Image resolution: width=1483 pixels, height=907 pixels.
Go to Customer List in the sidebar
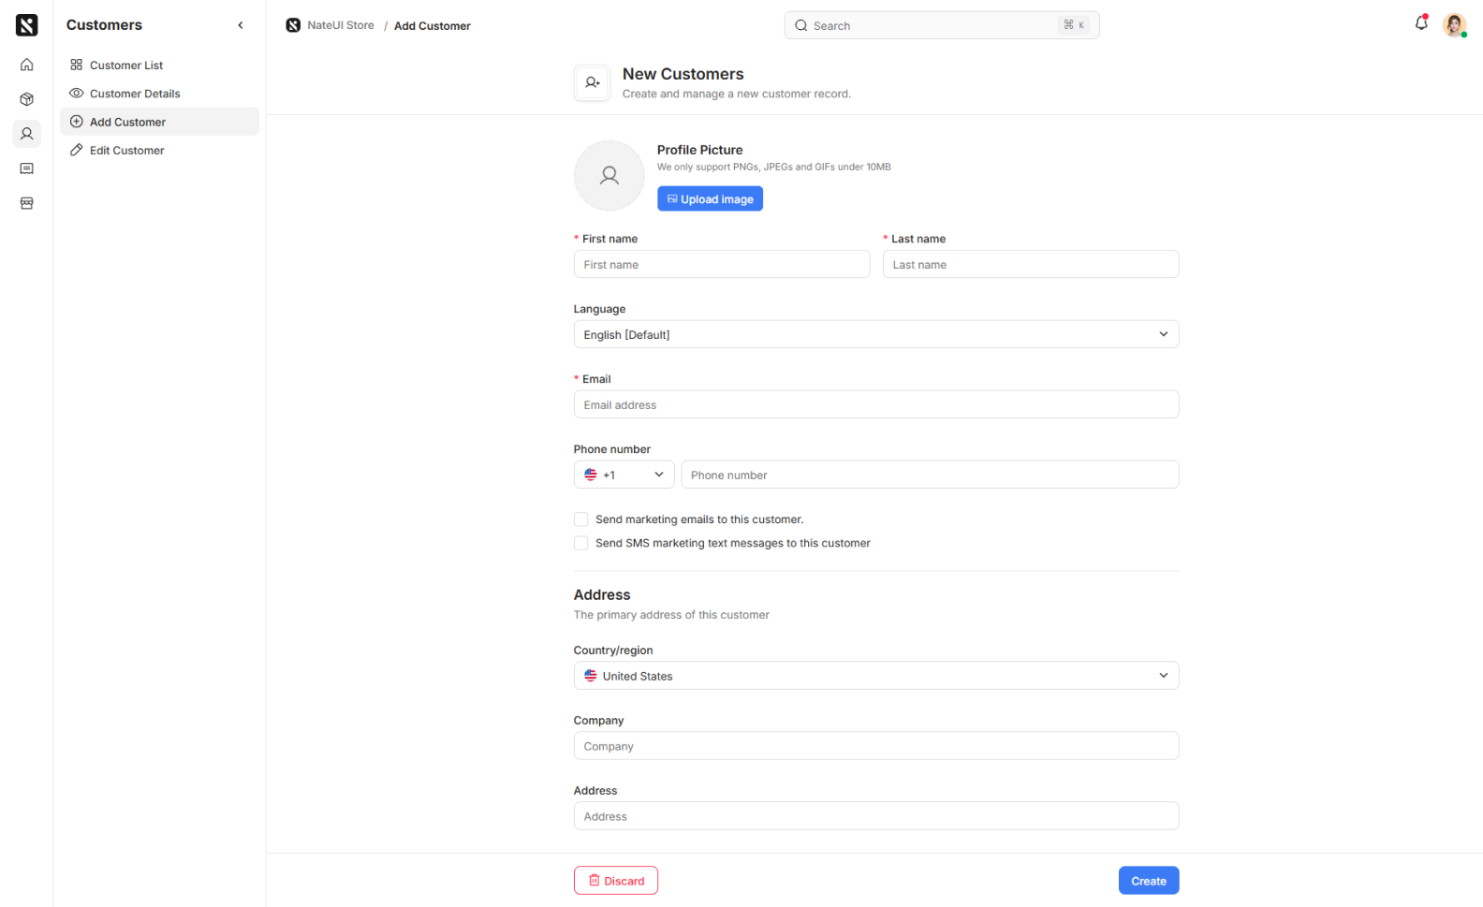159,65
